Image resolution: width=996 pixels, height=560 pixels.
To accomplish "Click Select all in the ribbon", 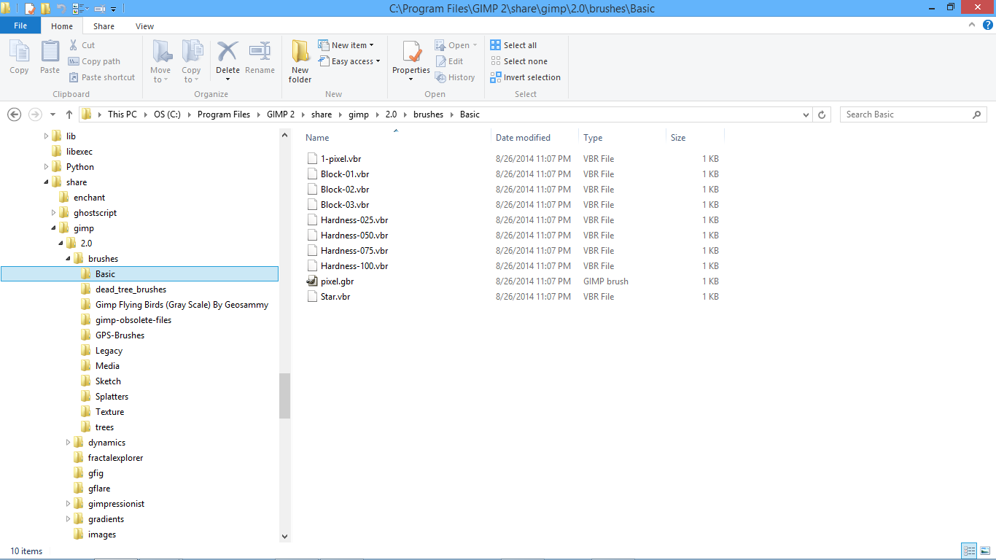I will [513, 45].
